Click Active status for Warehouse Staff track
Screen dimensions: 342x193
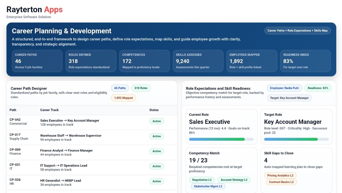156,136
